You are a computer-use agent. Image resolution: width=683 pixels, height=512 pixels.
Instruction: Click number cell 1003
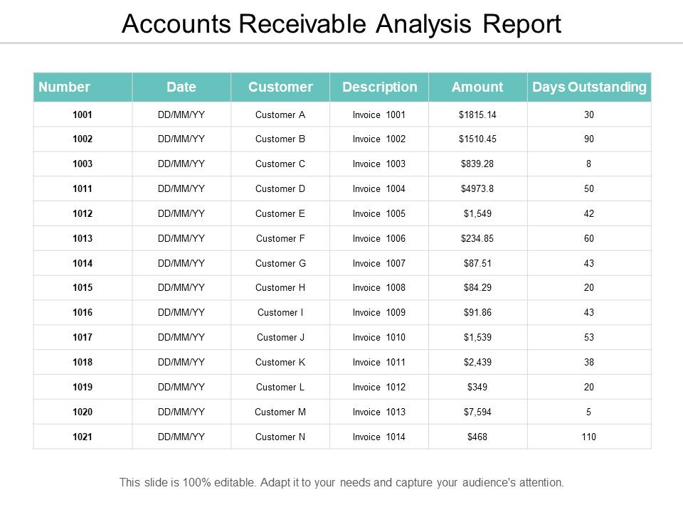pyautogui.click(x=83, y=164)
